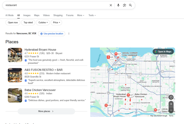Screen dimensions: 184x124
Task: Select the All results tab
Action: tap(18, 15)
